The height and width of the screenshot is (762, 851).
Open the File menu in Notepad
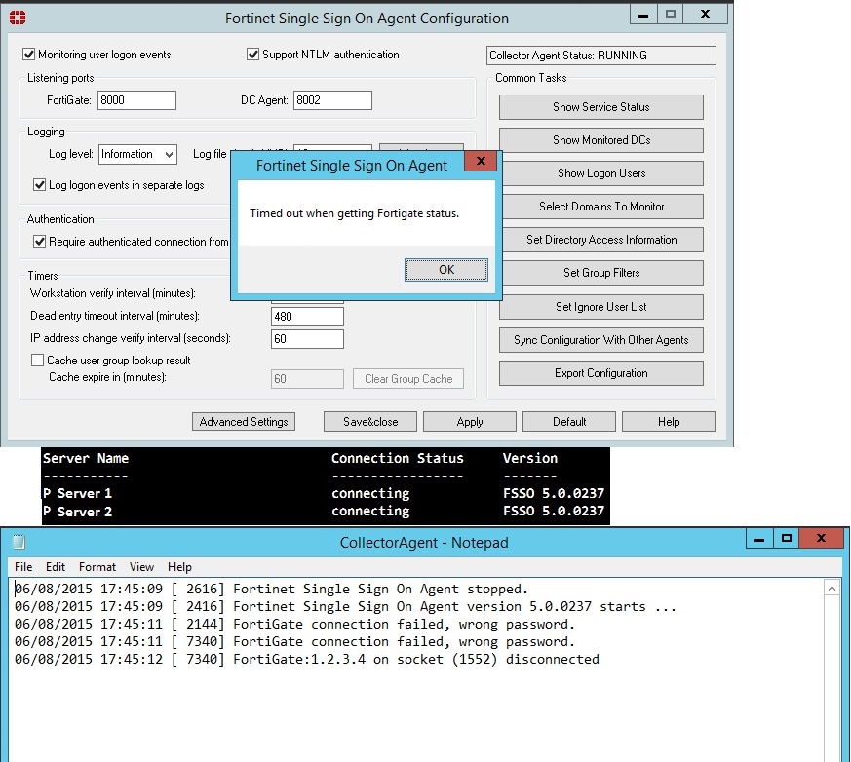23,567
